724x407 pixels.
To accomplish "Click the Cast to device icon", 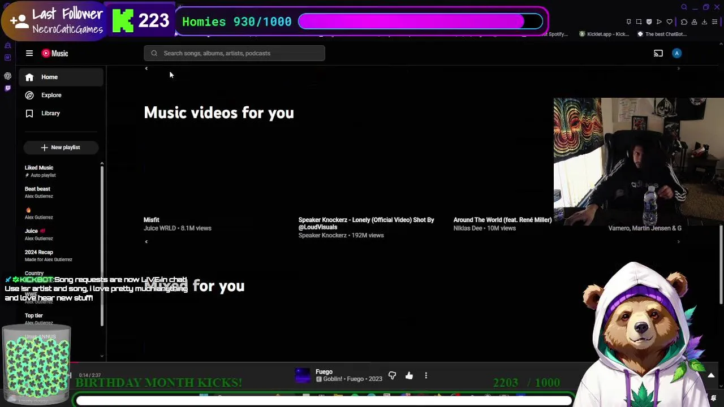I will pyautogui.click(x=658, y=53).
